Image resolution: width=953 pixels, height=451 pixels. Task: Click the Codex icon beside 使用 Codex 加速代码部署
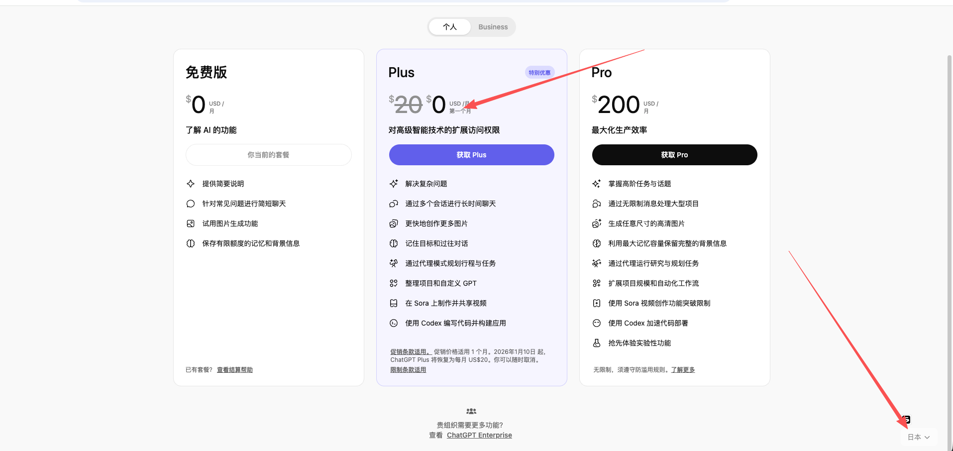pyautogui.click(x=597, y=323)
